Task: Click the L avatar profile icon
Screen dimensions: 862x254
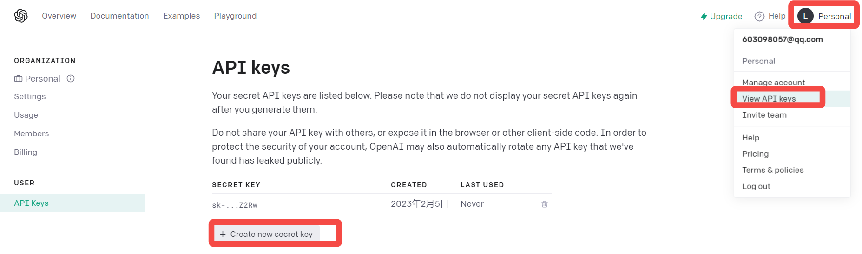Action: tap(805, 16)
